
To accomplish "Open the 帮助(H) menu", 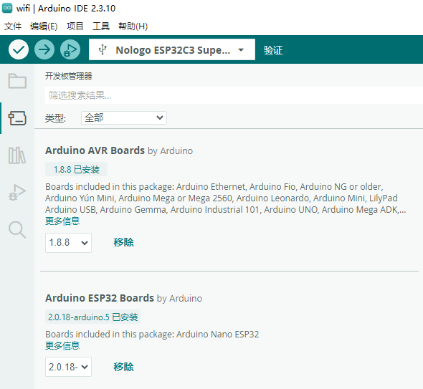I will 133,27.
